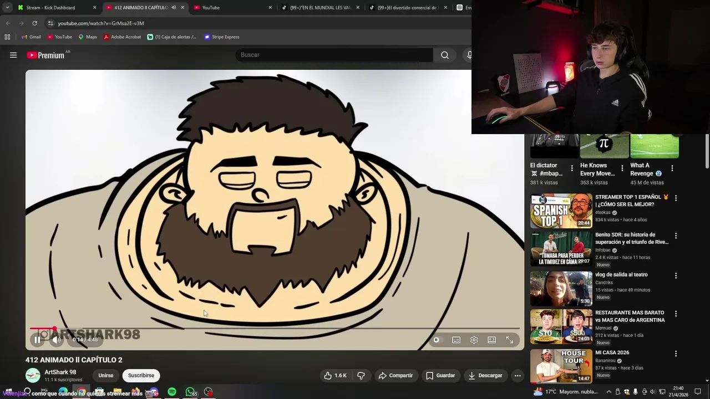Screen dimensions: 710x399
Task: Open the player settings gear
Action: tap(474, 340)
